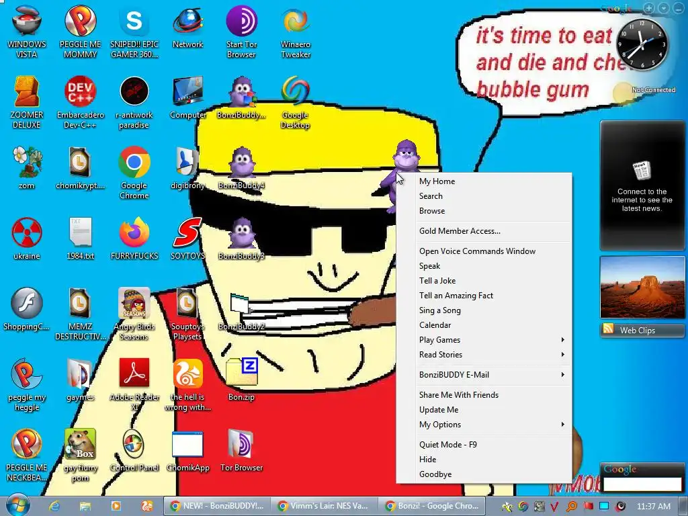Switch to NEW! - BonziBUDDY taskbar window
The height and width of the screenshot is (516, 688).
pos(216,506)
